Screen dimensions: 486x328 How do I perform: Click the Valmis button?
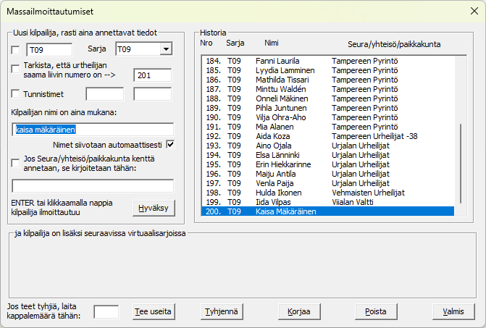pos(453,311)
